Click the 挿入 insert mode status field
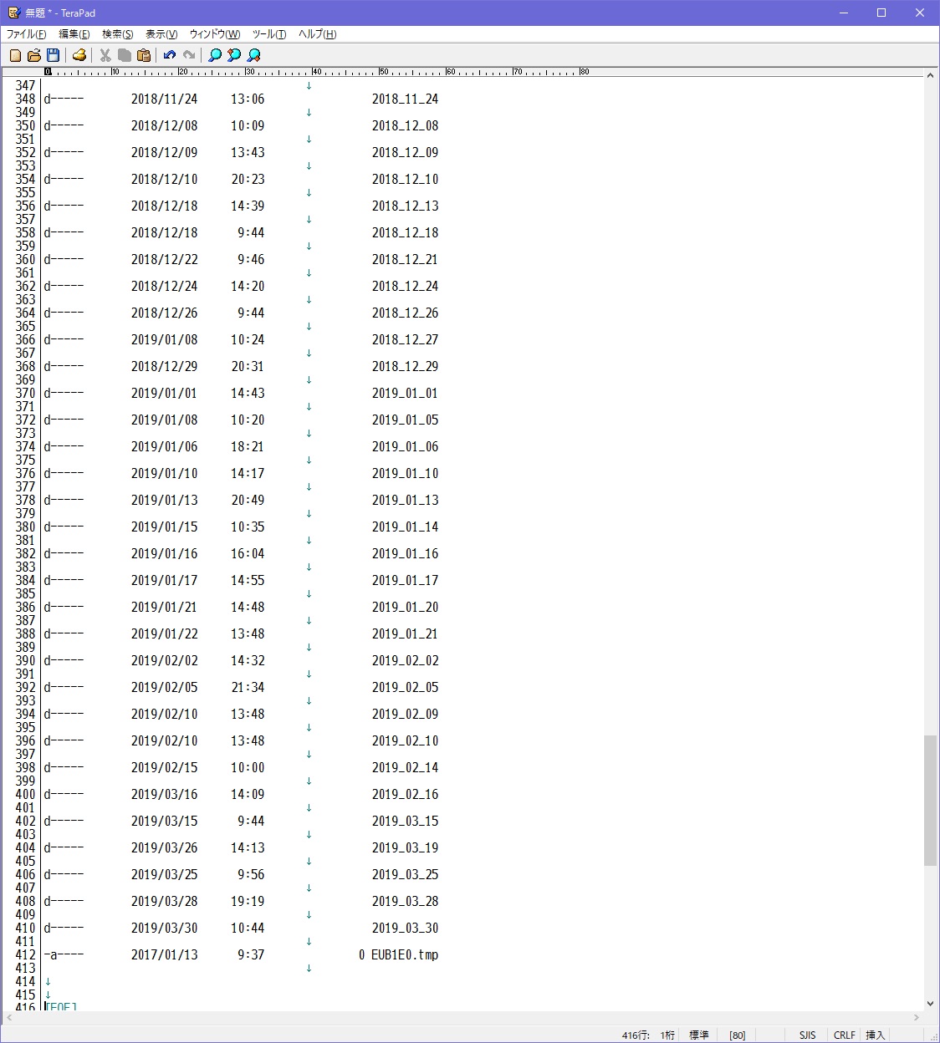 [876, 1035]
